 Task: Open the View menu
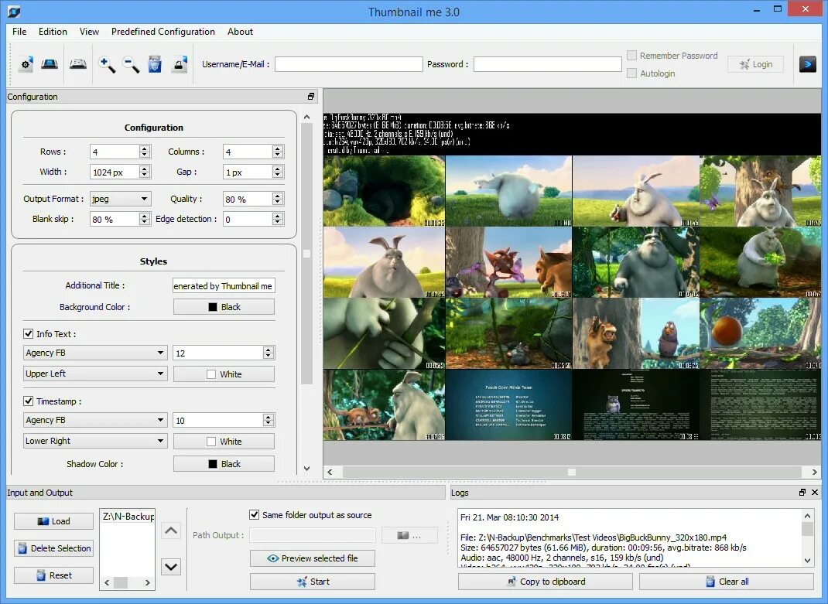coord(89,32)
